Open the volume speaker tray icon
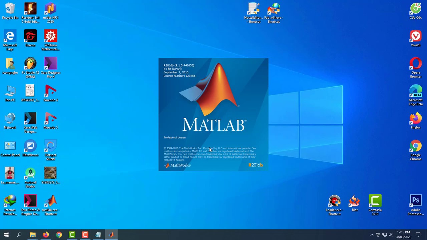This screenshot has width=427, height=240. (x=391, y=235)
